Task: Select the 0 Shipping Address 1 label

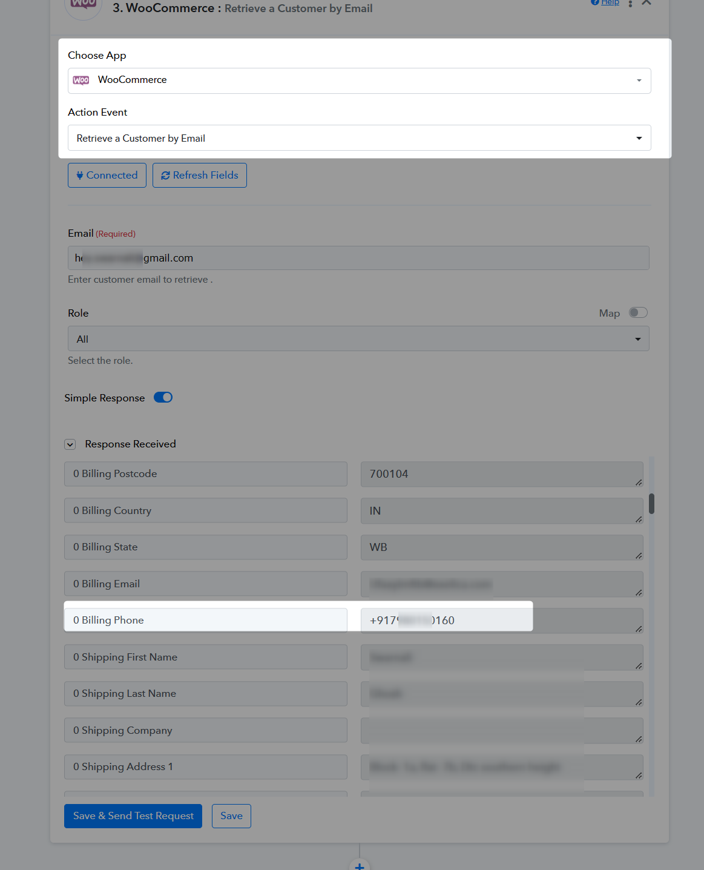Action: pyautogui.click(x=206, y=767)
